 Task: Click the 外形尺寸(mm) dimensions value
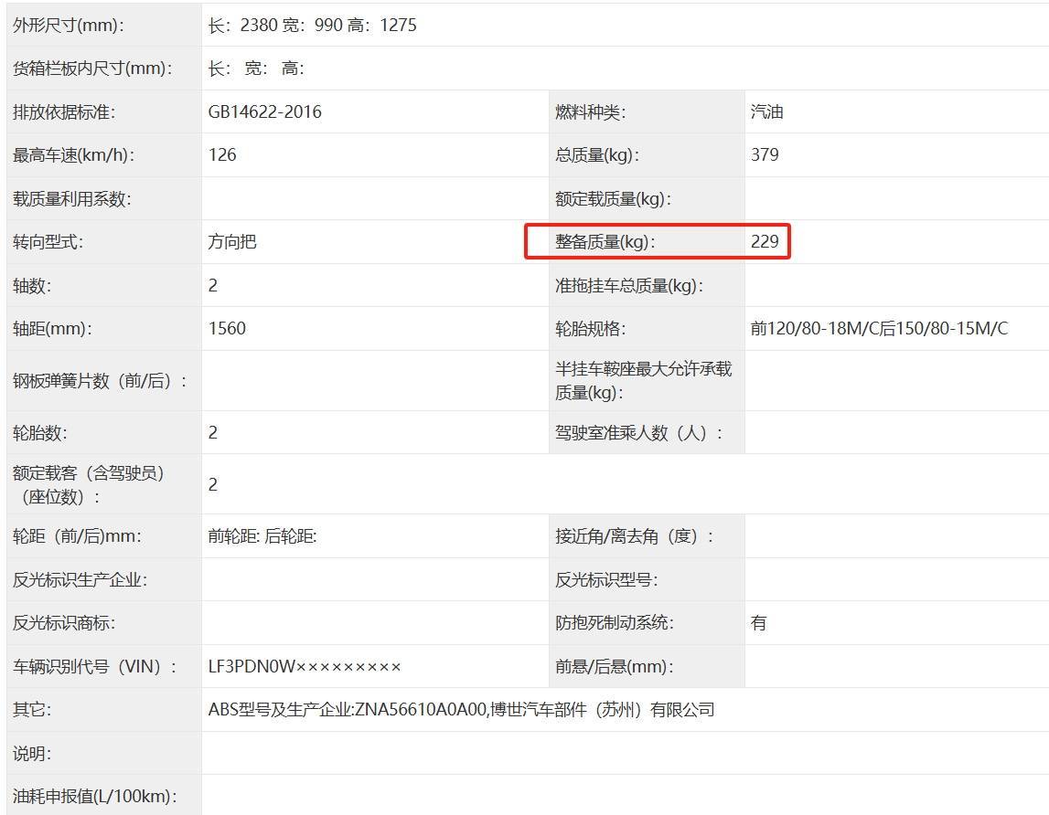point(312,26)
